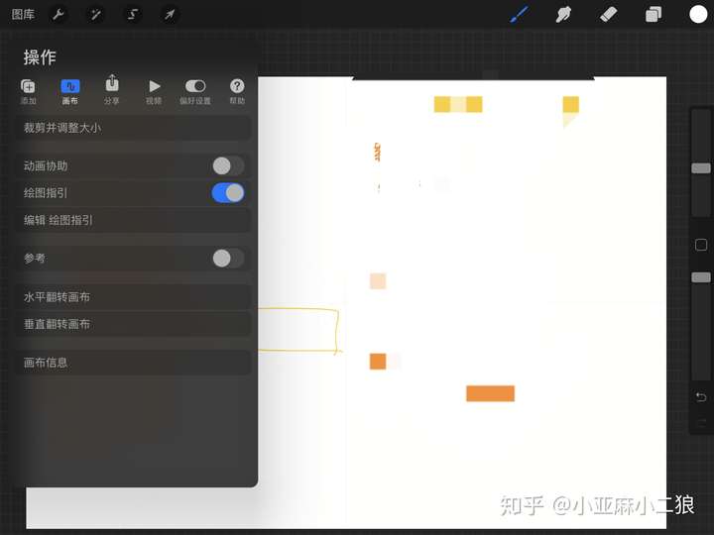Open 编辑 绘图指引 edit drawing guide
Image resolution: width=714 pixels, height=535 pixels.
[x=133, y=220]
